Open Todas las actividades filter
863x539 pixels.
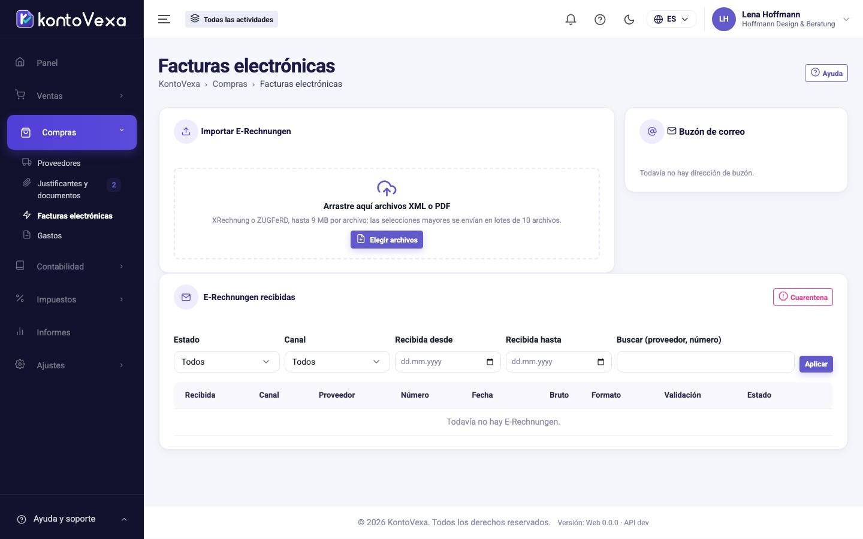[x=231, y=19]
